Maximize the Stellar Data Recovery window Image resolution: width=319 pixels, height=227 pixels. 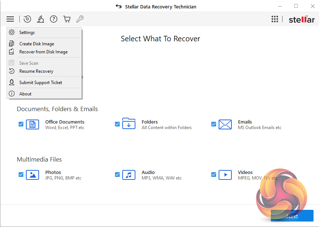pyautogui.click(x=296, y=6)
